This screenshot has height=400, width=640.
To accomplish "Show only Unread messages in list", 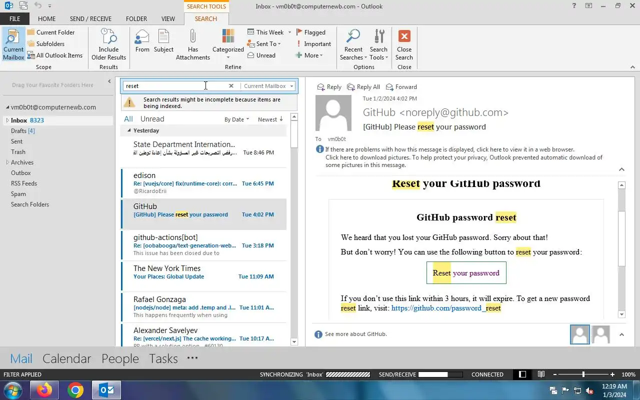I will point(152,119).
